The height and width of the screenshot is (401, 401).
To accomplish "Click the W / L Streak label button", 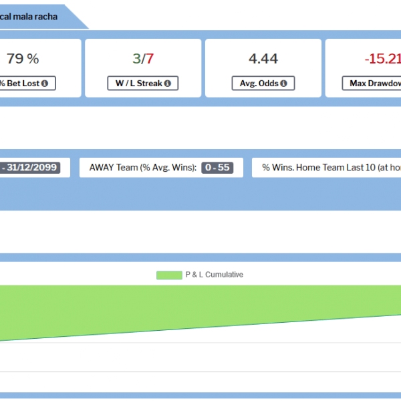I will [x=143, y=83].
